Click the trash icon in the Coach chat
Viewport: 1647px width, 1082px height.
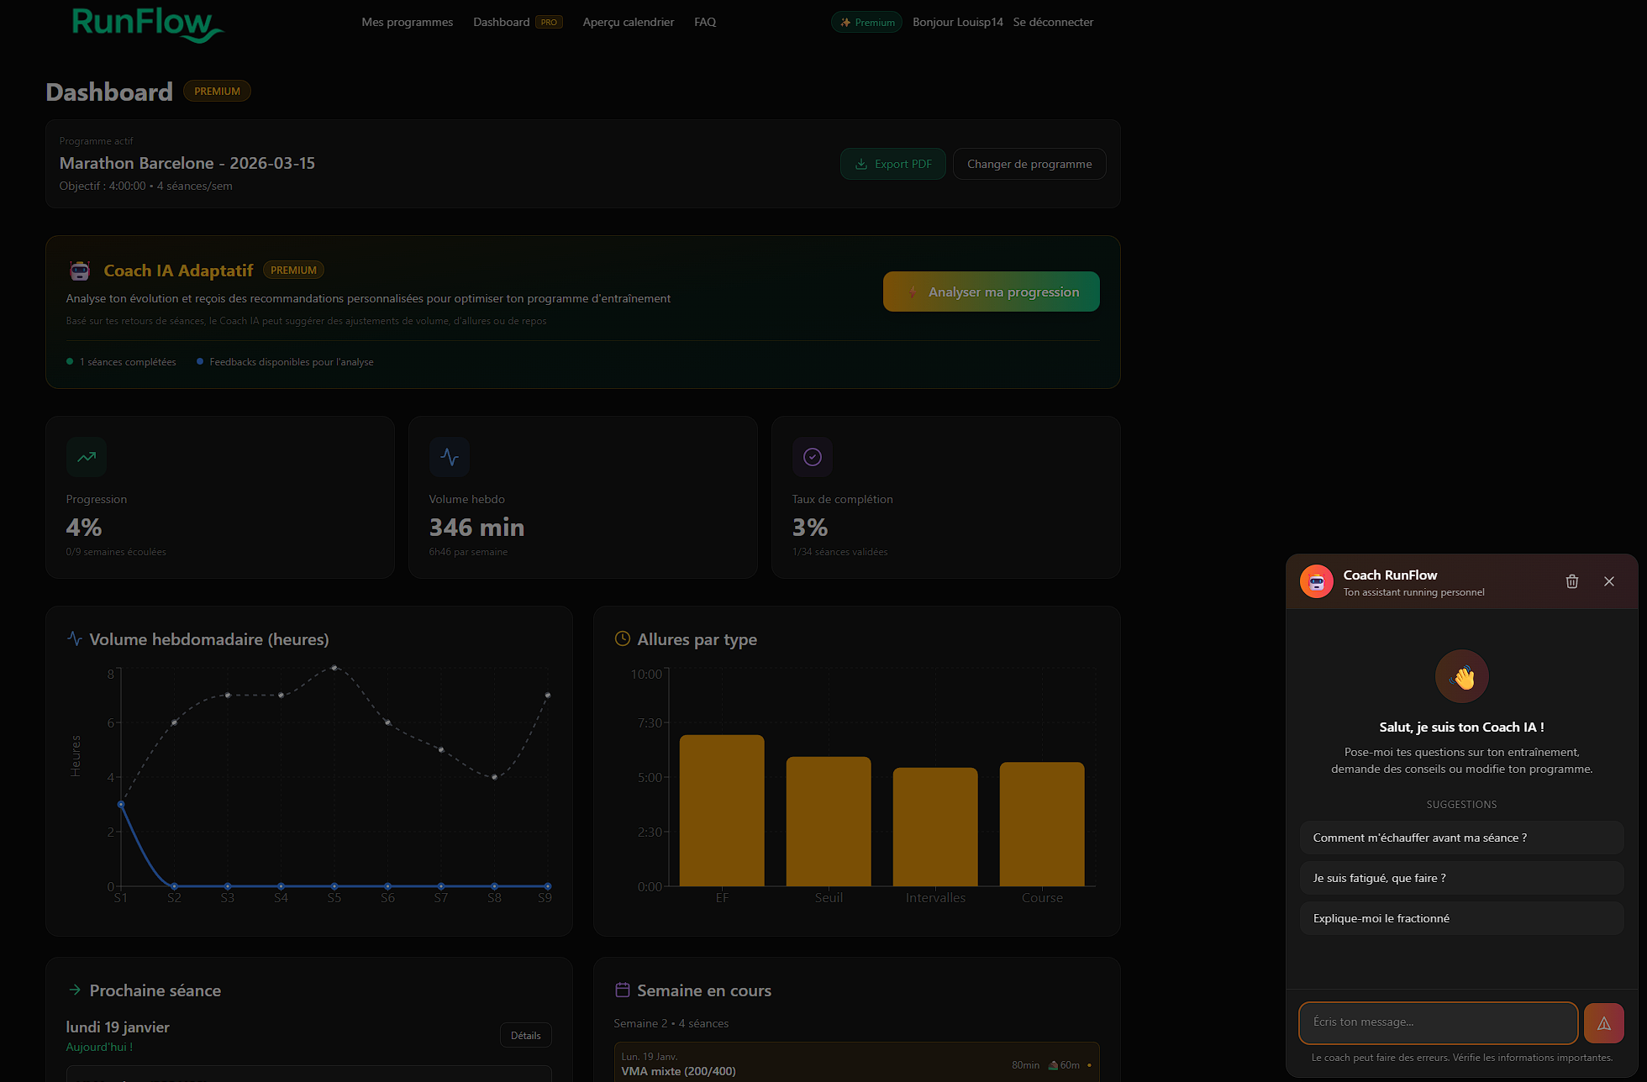1572,581
